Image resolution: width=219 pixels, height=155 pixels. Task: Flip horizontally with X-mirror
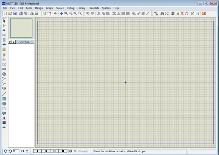tap(23, 151)
